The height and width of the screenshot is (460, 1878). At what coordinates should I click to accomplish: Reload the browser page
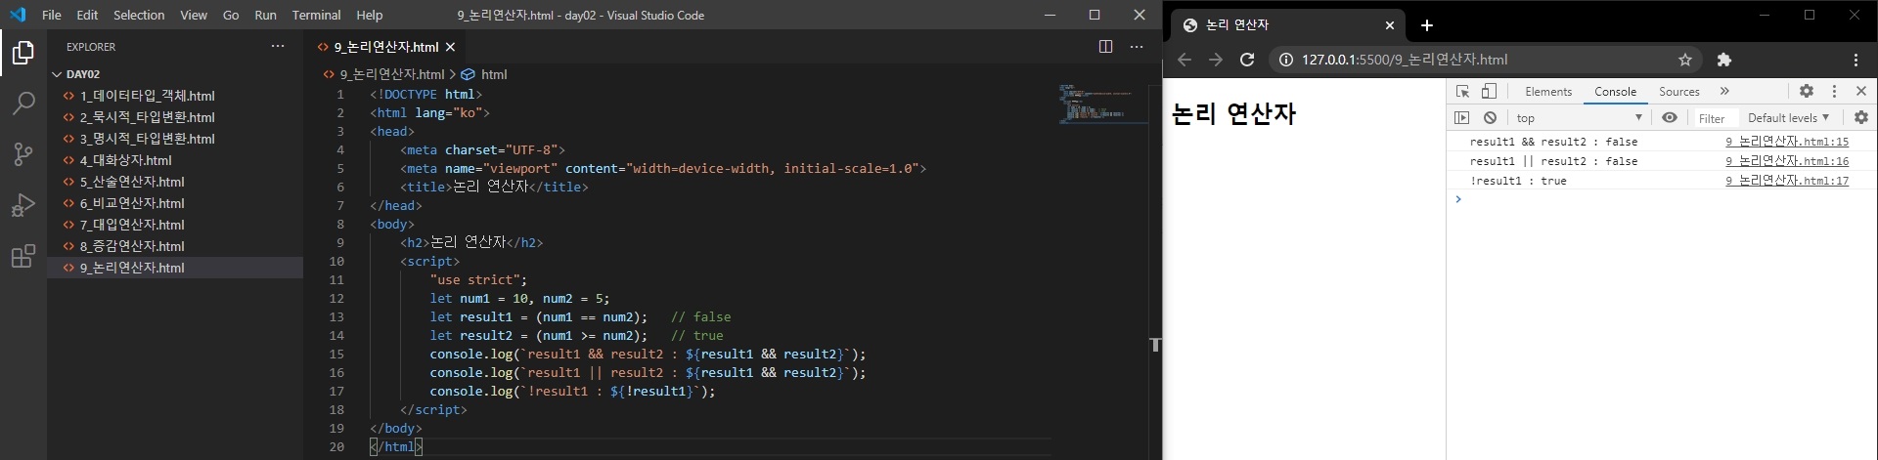1247,60
